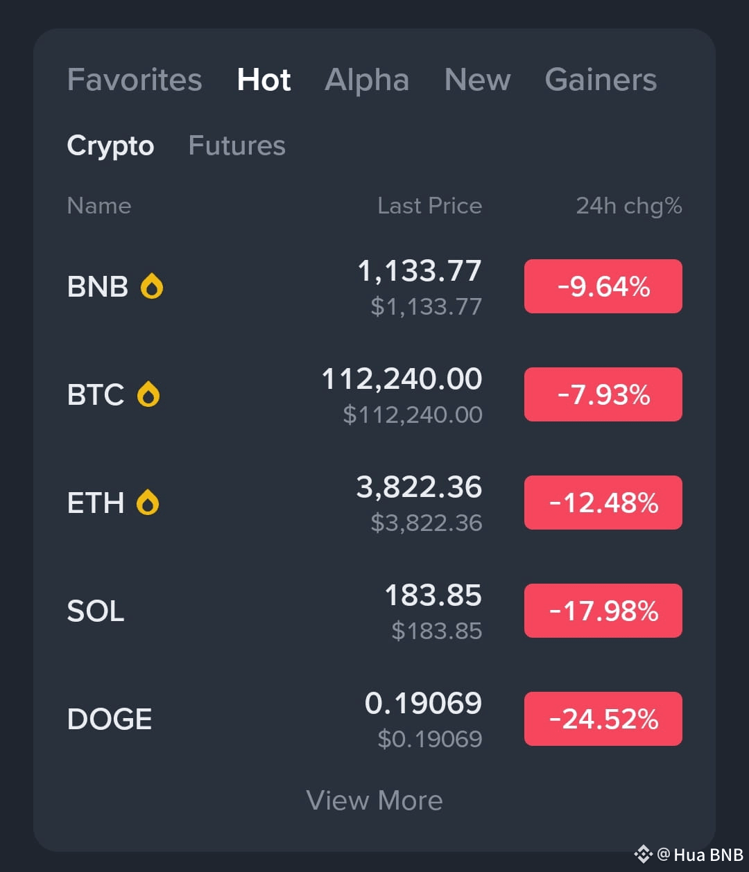Open the DOGE coin row
Viewport: 749px width, 872px height.
374,719
